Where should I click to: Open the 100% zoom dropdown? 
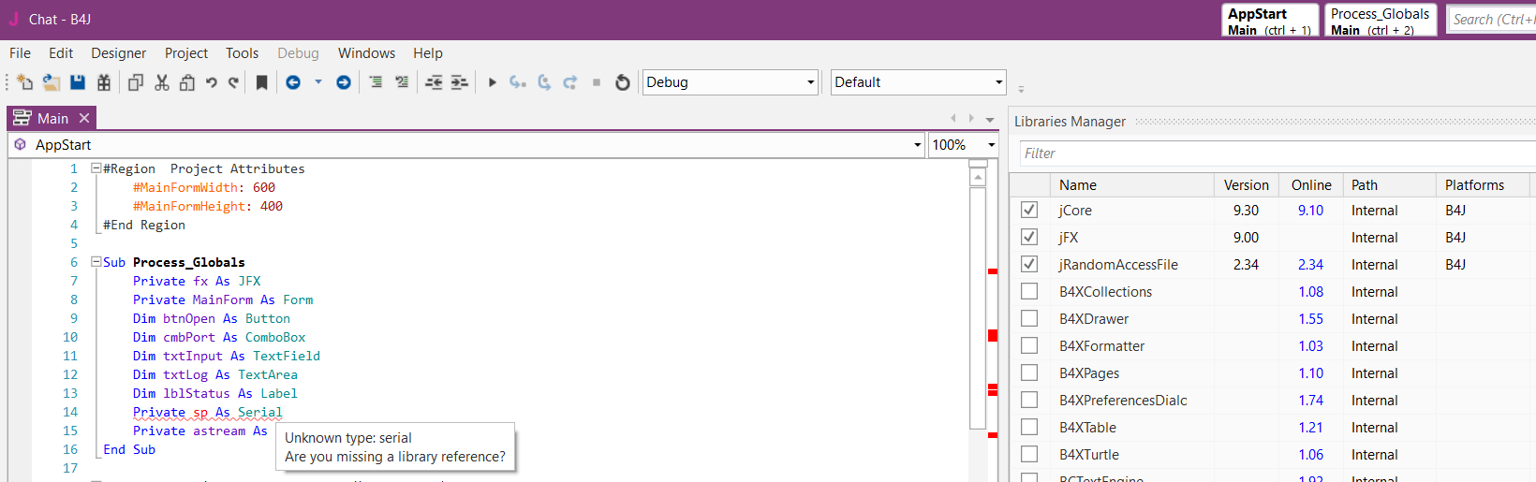963,145
